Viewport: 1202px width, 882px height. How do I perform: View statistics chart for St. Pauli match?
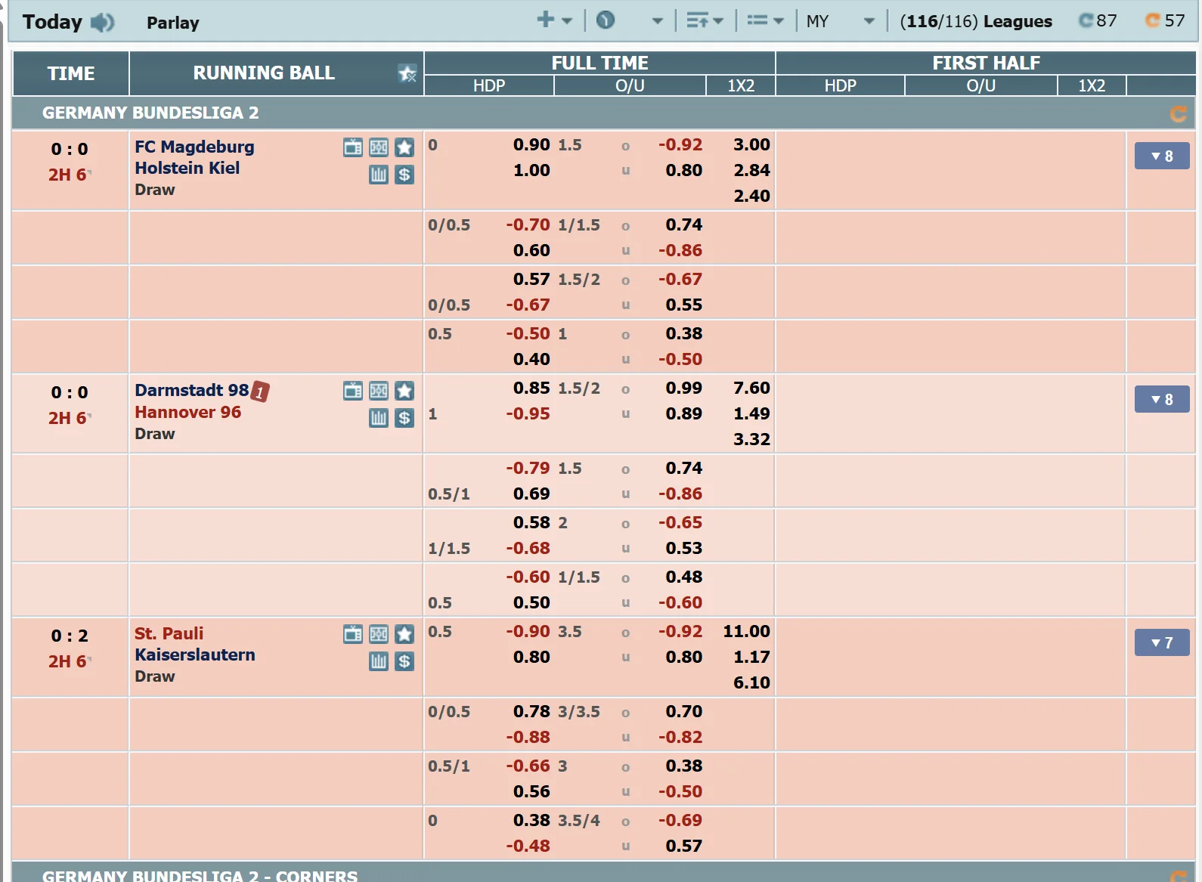click(x=379, y=661)
